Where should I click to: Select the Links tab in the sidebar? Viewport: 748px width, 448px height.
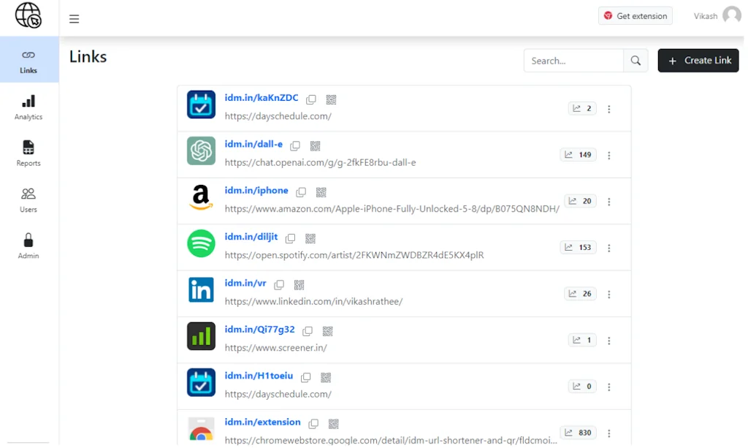click(x=28, y=60)
